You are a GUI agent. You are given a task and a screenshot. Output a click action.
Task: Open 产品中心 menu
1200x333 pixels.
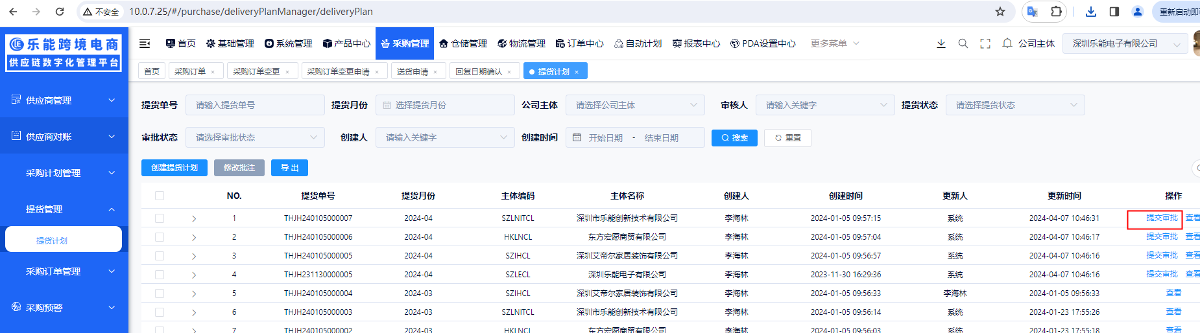[346, 43]
